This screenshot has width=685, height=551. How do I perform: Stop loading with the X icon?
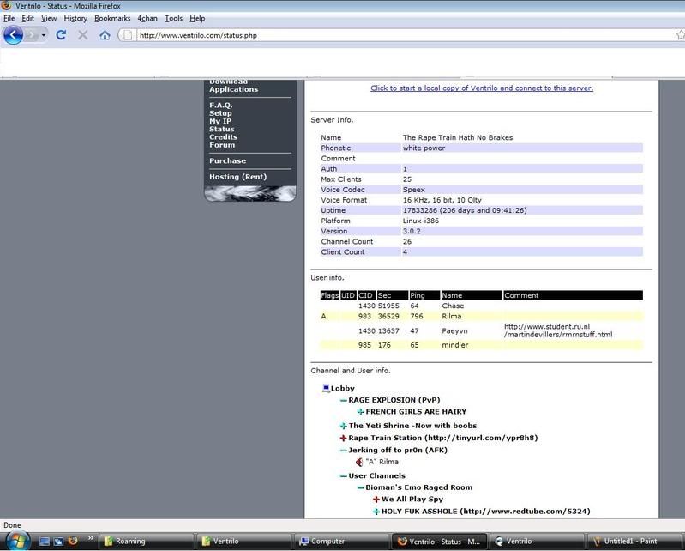(x=82, y=35)
